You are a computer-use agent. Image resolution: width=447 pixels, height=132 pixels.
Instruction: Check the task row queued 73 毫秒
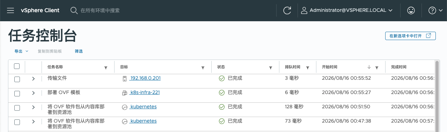[x=17, y=122]
